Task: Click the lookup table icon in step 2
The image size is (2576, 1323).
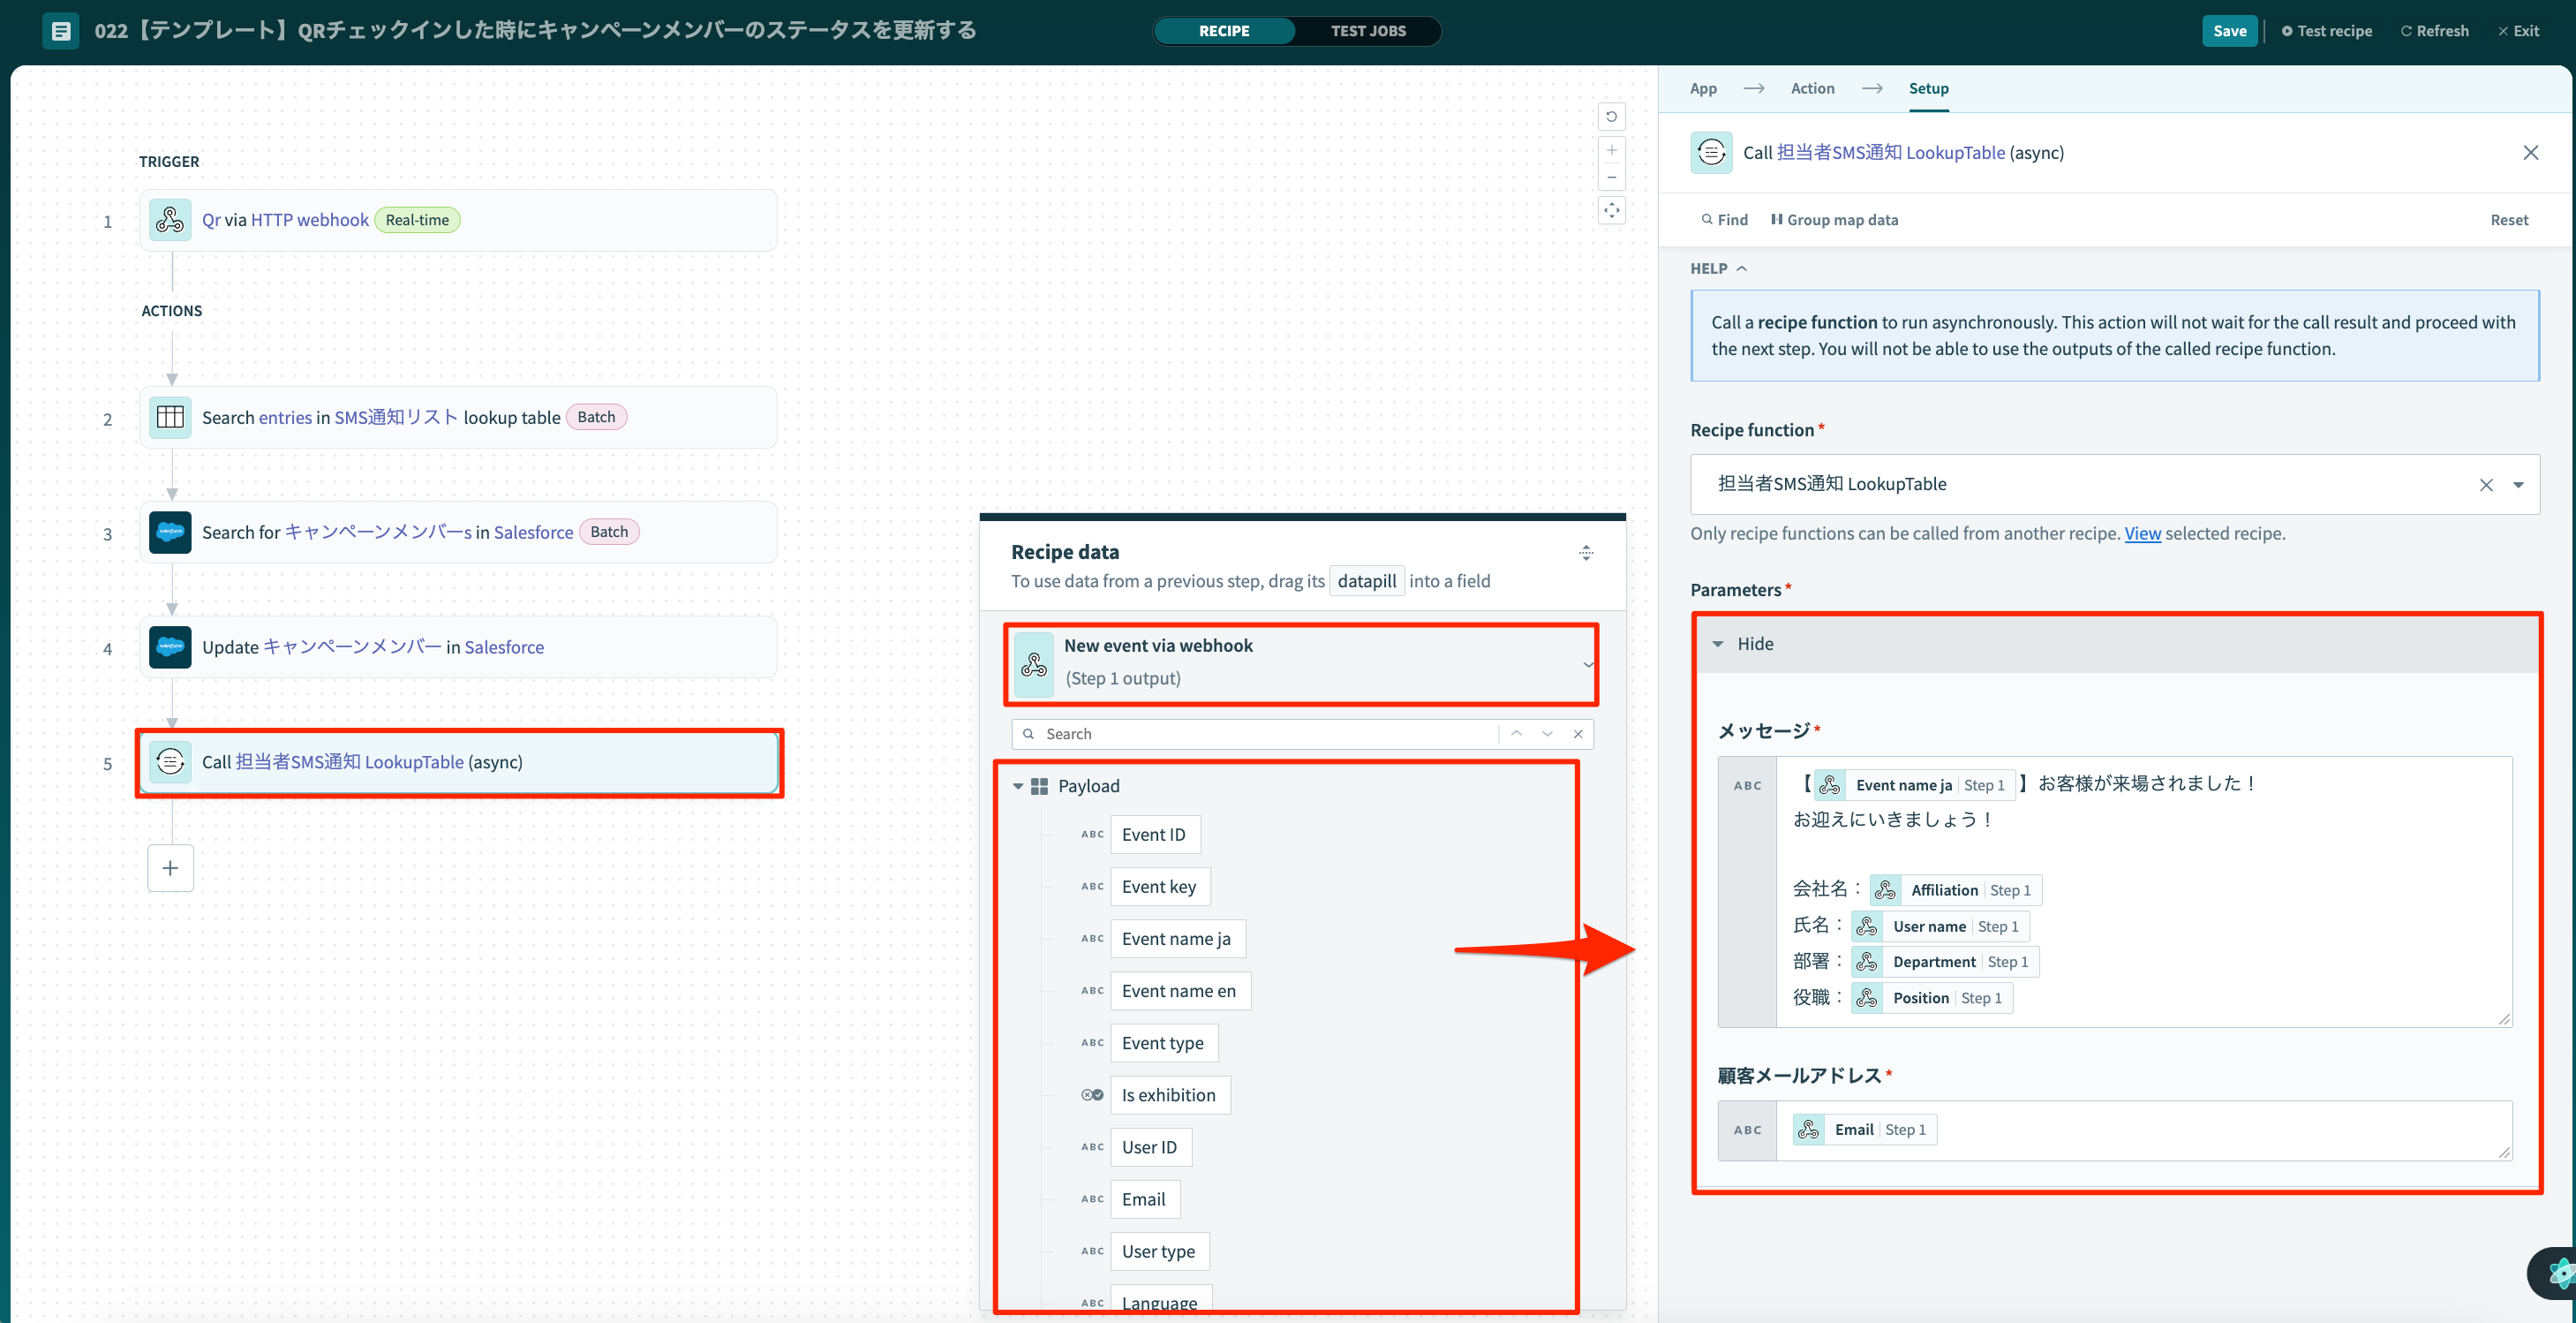Action: pos(170,418)
